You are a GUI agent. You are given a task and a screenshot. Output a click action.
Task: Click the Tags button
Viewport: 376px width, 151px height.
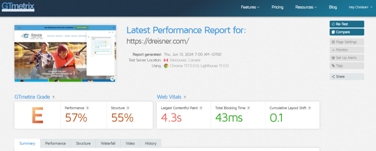(x=347, y=65)
